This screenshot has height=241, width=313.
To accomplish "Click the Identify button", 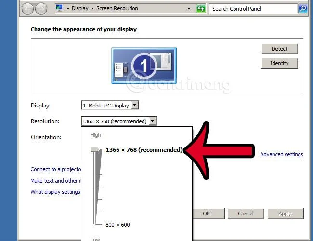I will [x=279, y=63].
